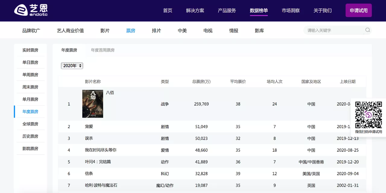The height and width of the screenshot is (193, 386).
Task: Click the 2002-01-31 release date
Action: [x=348, y=185]
